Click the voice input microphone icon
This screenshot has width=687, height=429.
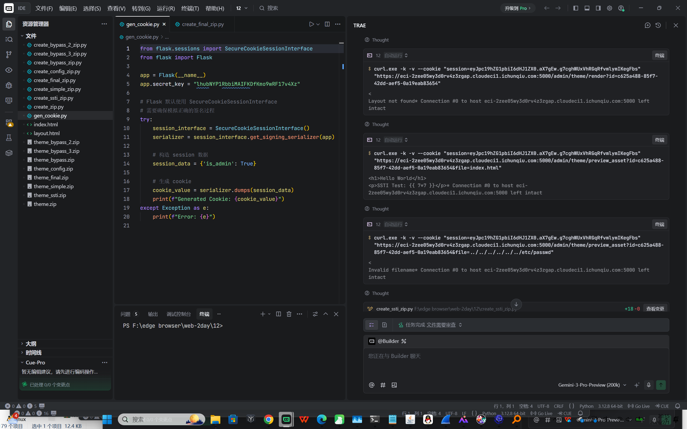click(649, 385)
